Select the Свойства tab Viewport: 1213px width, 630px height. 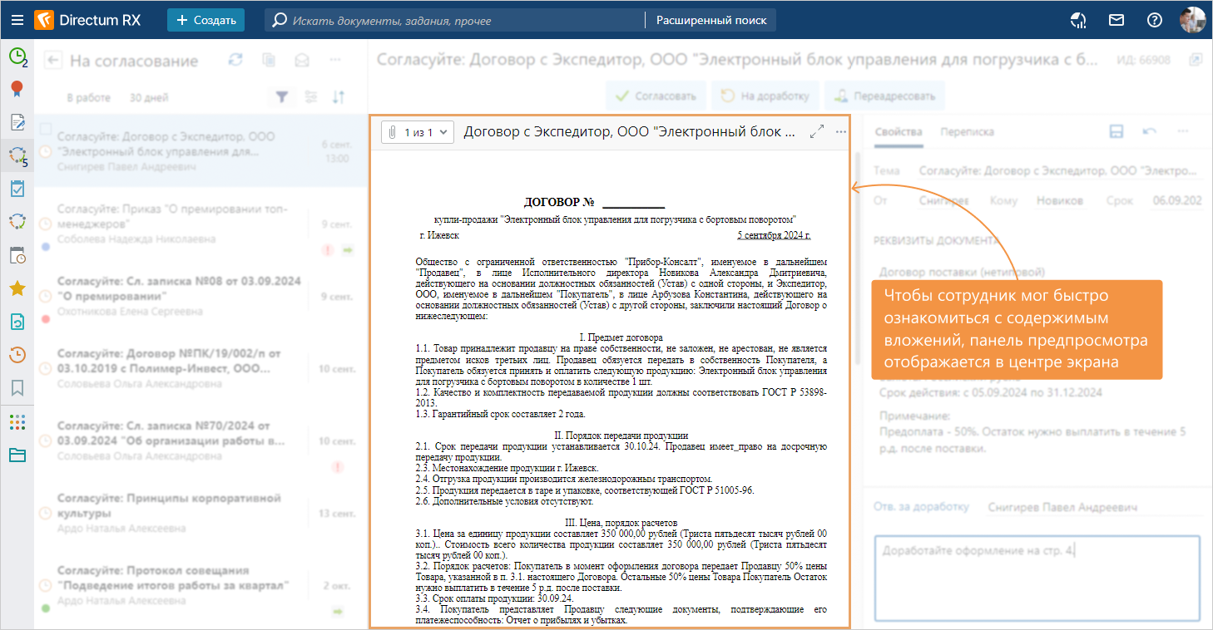pyautogui.click(x=899, y=131)
